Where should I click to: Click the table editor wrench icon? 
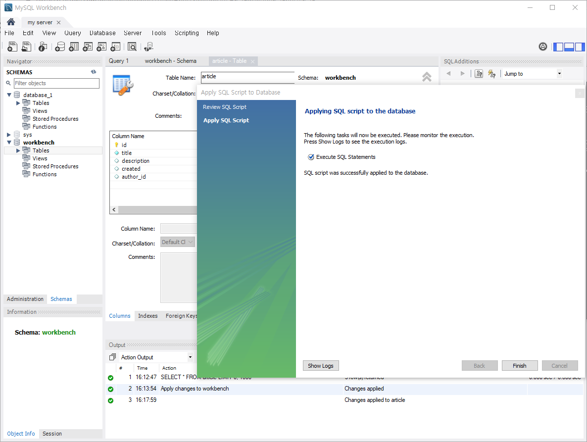123,85
